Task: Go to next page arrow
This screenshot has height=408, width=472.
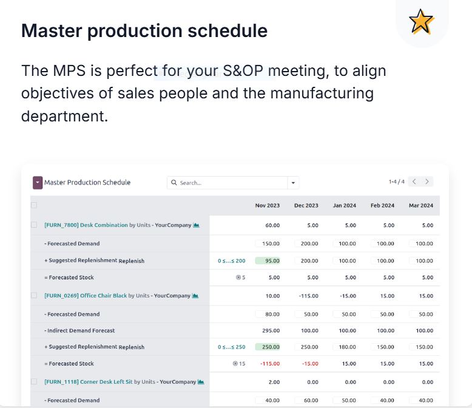Action: click(x=428, y=182)
